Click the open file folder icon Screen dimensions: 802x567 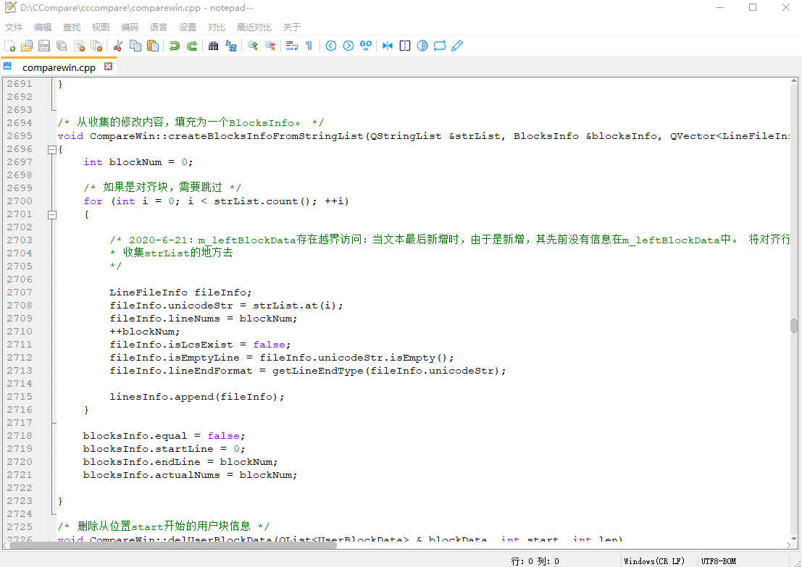tap(27, 46)
